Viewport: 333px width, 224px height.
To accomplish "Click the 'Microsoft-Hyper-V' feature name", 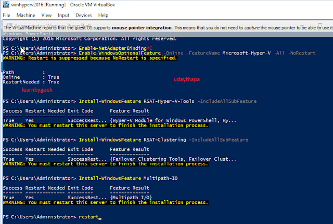I will 246,53.
